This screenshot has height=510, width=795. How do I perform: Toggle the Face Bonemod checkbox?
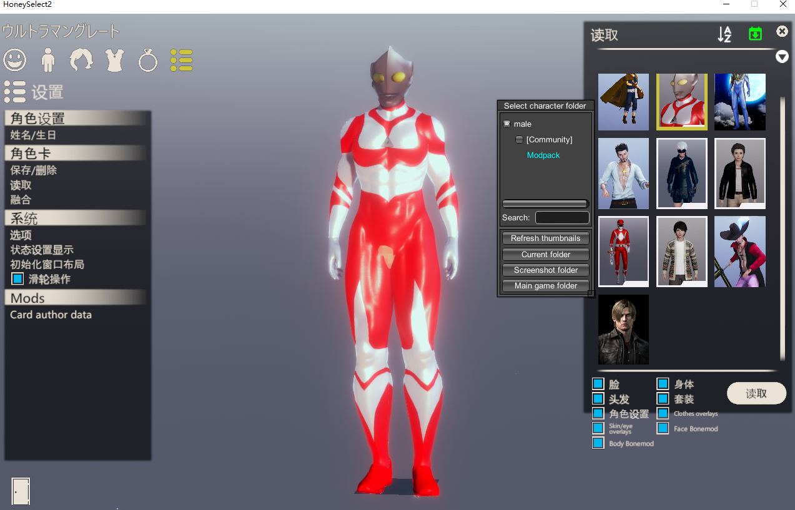(663, 428)
